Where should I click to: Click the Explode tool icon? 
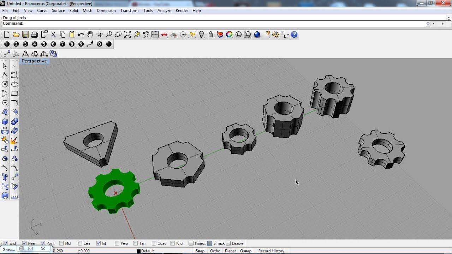[x=14, y=140]
